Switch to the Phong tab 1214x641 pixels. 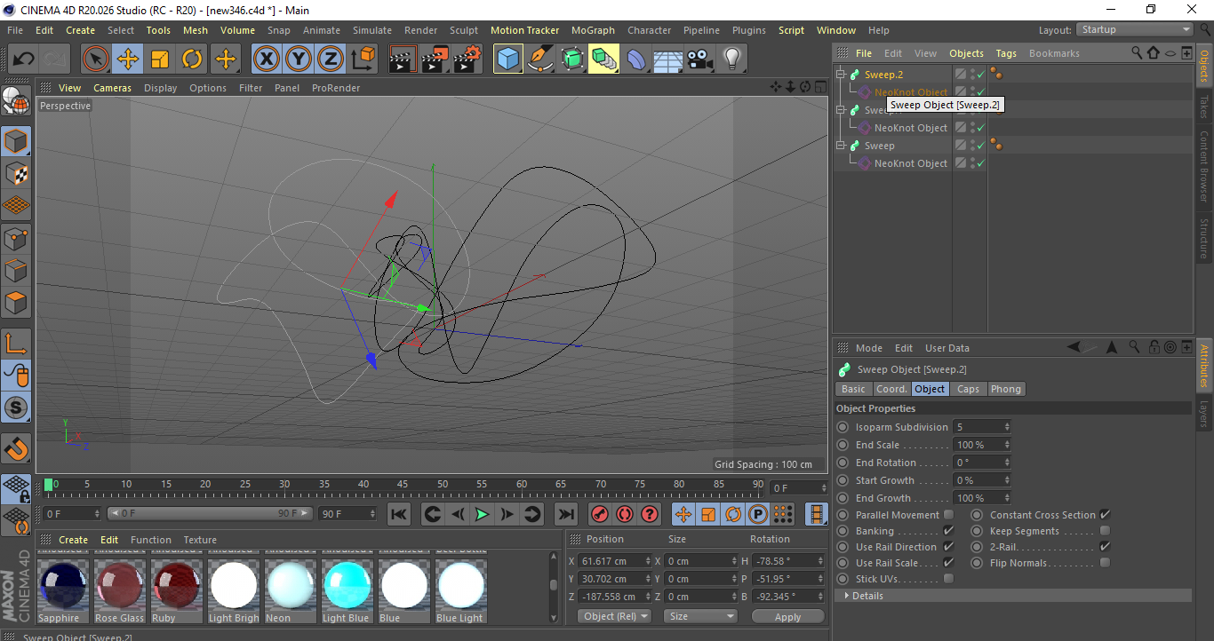[x=1005, y=389]
